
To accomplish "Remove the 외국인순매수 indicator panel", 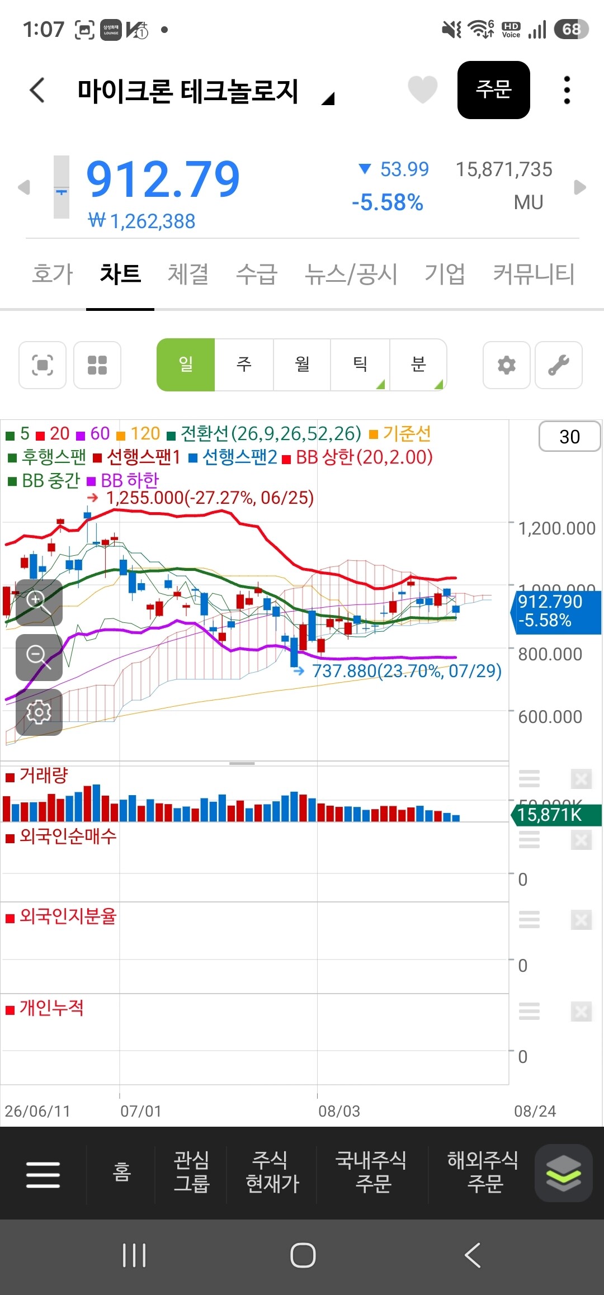I will pyautogui.click(x=581, y=840).
